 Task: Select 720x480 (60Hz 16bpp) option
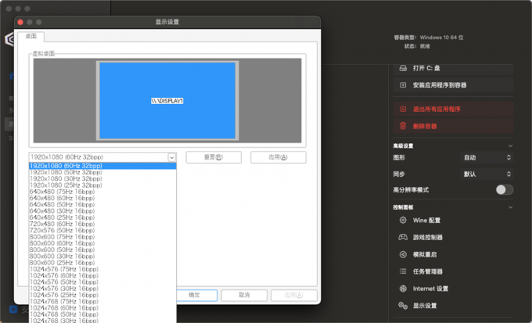point(102,224)
